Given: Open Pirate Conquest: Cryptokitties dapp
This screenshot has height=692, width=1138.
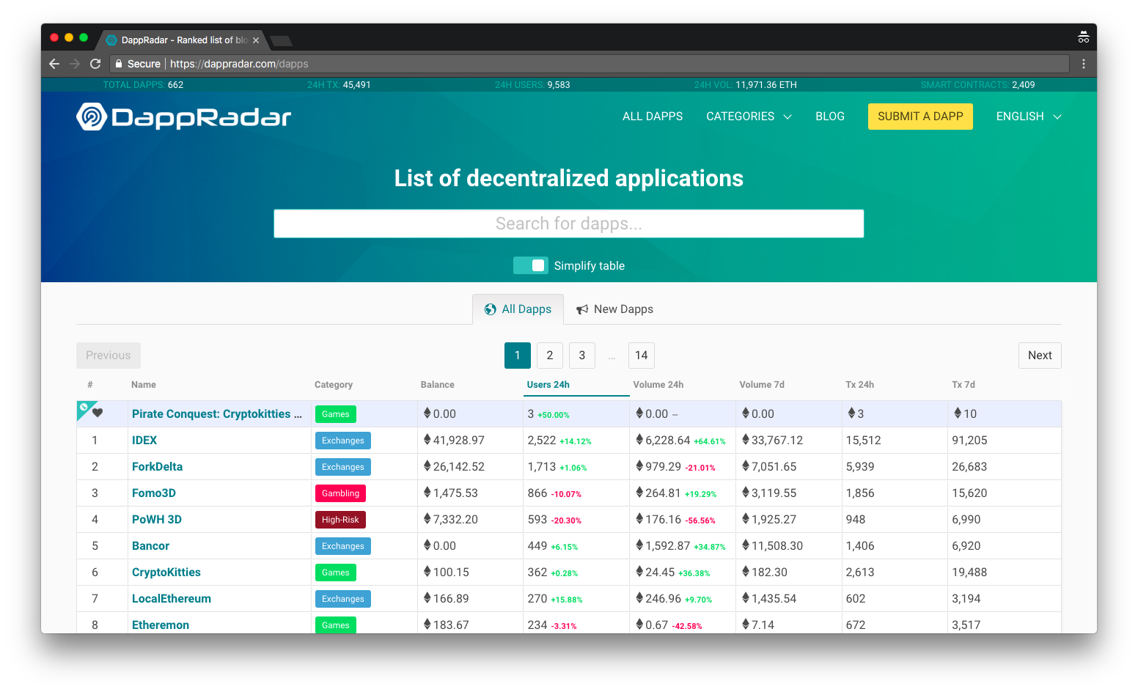Looking at the screenshot, I should pos(217,414).
